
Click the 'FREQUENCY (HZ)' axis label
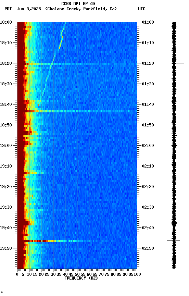pyautogui.click(x=81, y=278)
